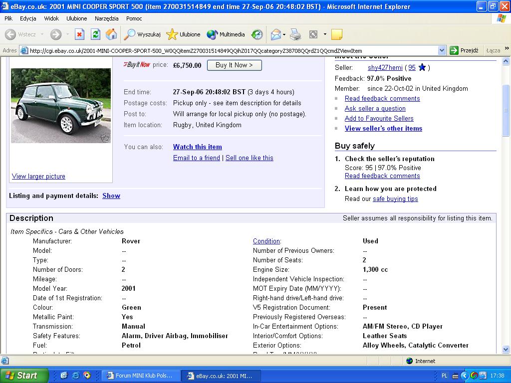The image size is (511, 383).
Task: Click the page scrollbar down arrow
Action: pyautogui.click(x=506, y=349)
